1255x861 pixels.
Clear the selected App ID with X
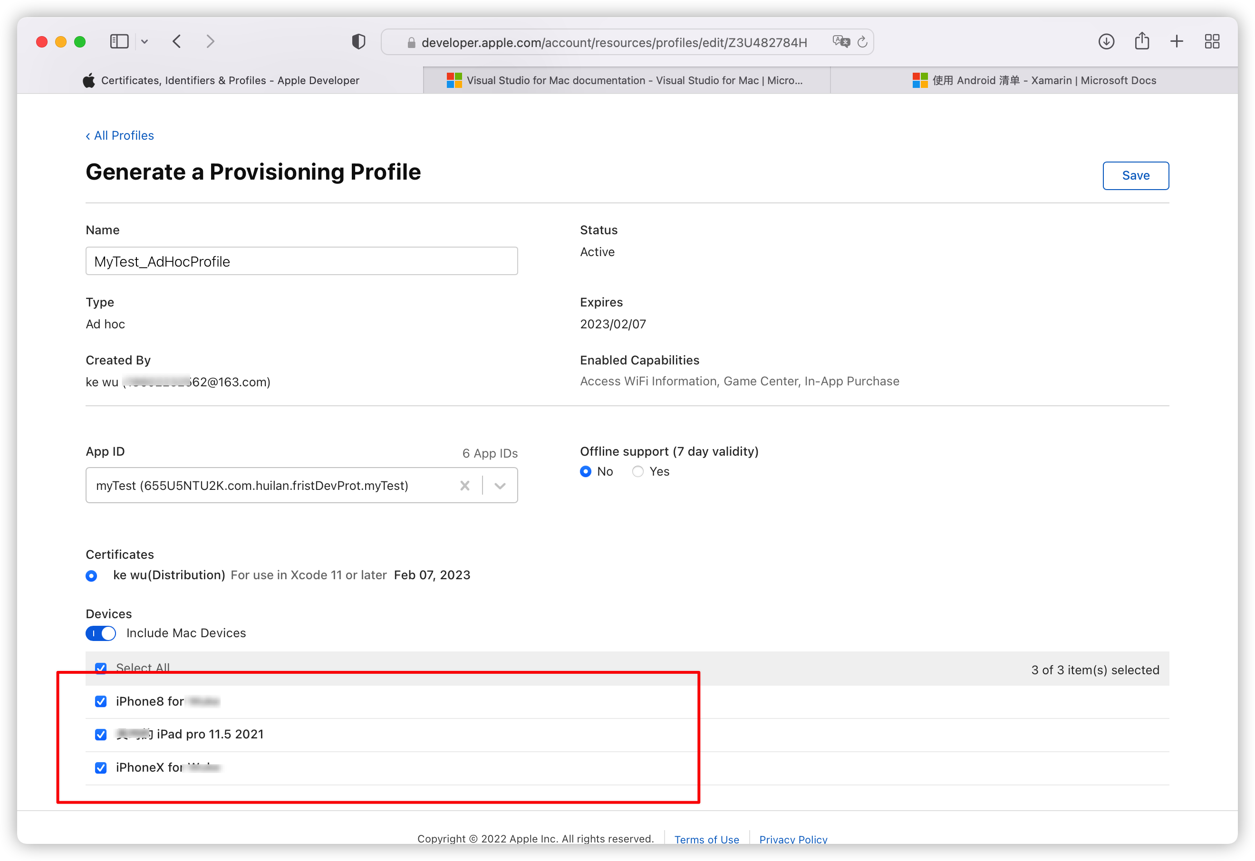coord(464,486)
